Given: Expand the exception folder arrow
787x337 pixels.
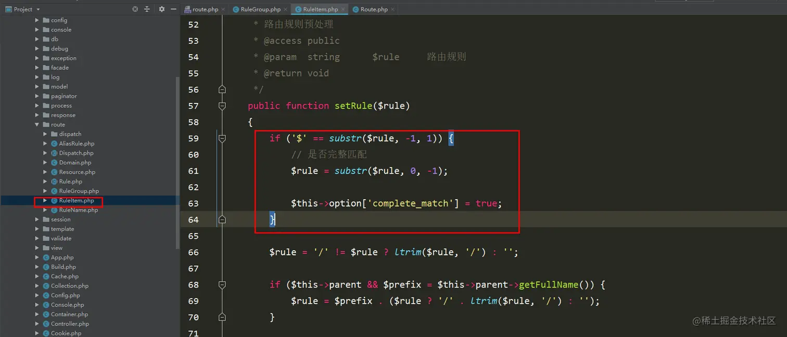Looking at the screenshot, I should (37, 58).
